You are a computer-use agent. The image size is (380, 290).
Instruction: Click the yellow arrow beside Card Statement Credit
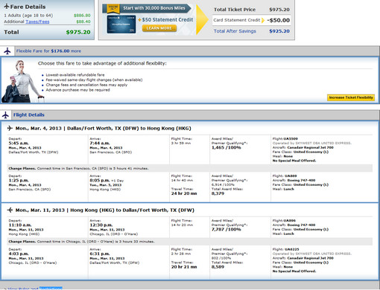(263, 20)
